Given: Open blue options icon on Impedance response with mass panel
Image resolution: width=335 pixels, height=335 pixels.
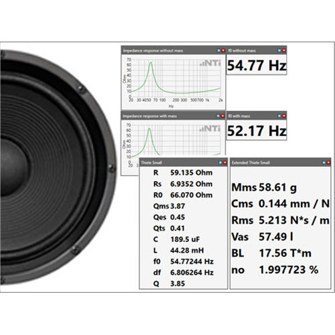Looking at the screenshot, I should pos(218,116).
